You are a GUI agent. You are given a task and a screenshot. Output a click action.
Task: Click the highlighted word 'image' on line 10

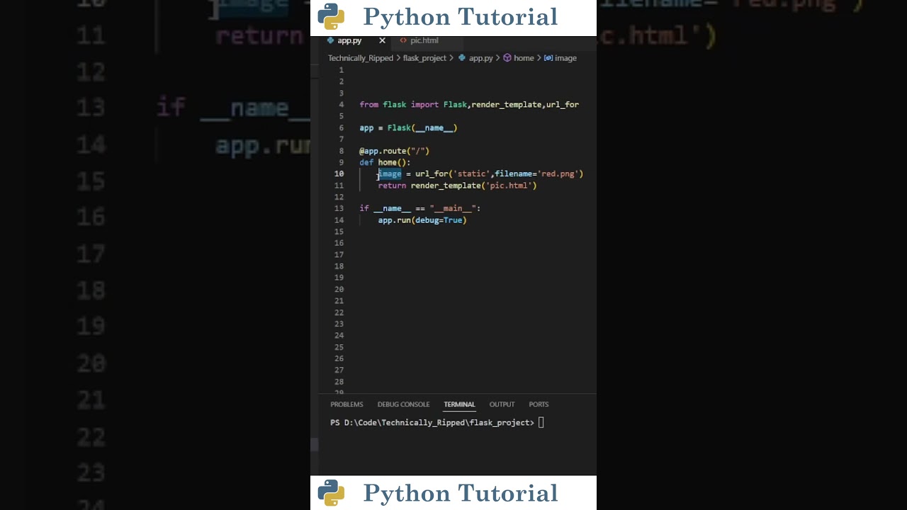(390, 174)
